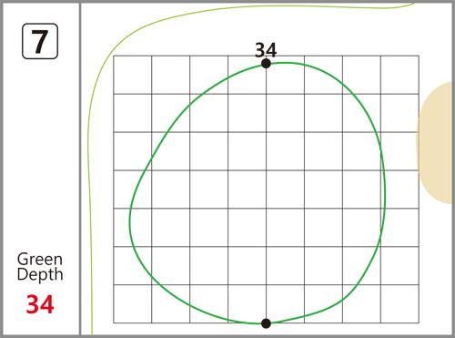
Task: Click the vertical divider beside the left panel
Action: (80, 169)
